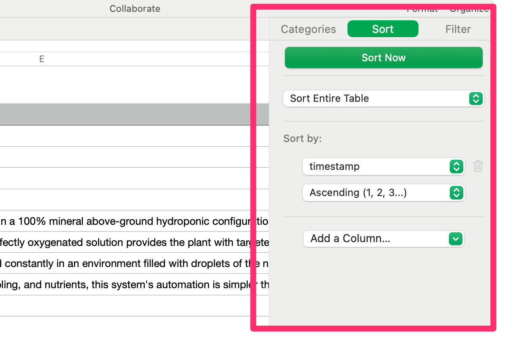Delete the timestamp sort rule with trash icon

[478, 166]
